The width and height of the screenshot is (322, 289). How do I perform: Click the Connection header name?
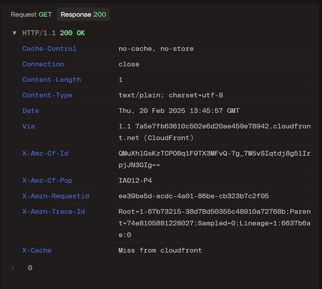pyautogui.click(x=43, y=64)
